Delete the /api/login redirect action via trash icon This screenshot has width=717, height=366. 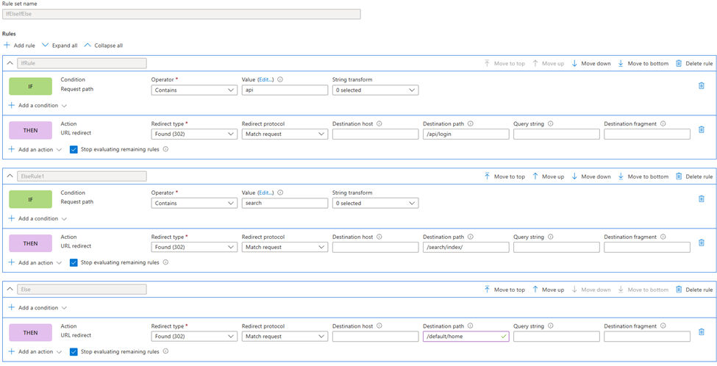[701, 130]
